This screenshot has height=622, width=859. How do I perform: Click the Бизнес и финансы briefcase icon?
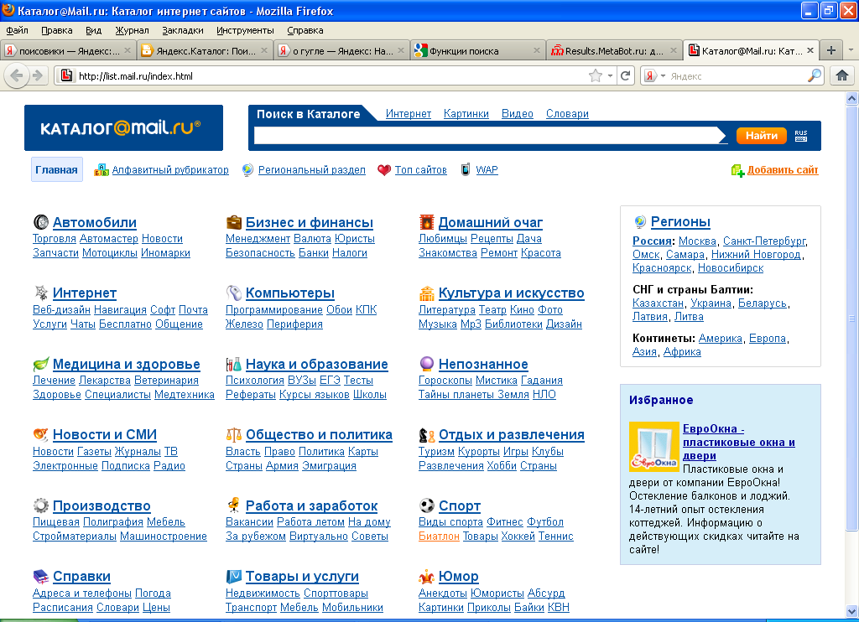point(234,222)
